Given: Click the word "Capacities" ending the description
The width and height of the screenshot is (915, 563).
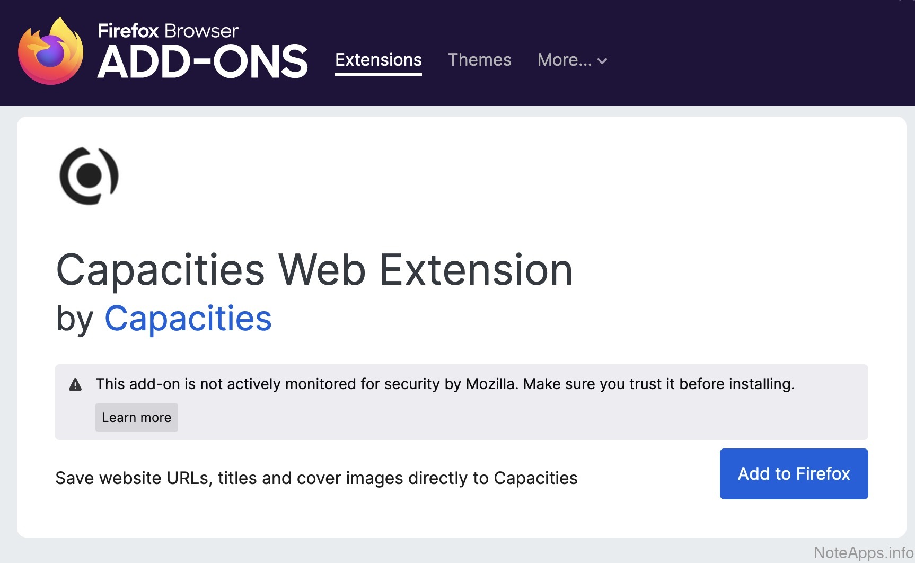Looking at the screenshot, I should click(x=535, y=478).
